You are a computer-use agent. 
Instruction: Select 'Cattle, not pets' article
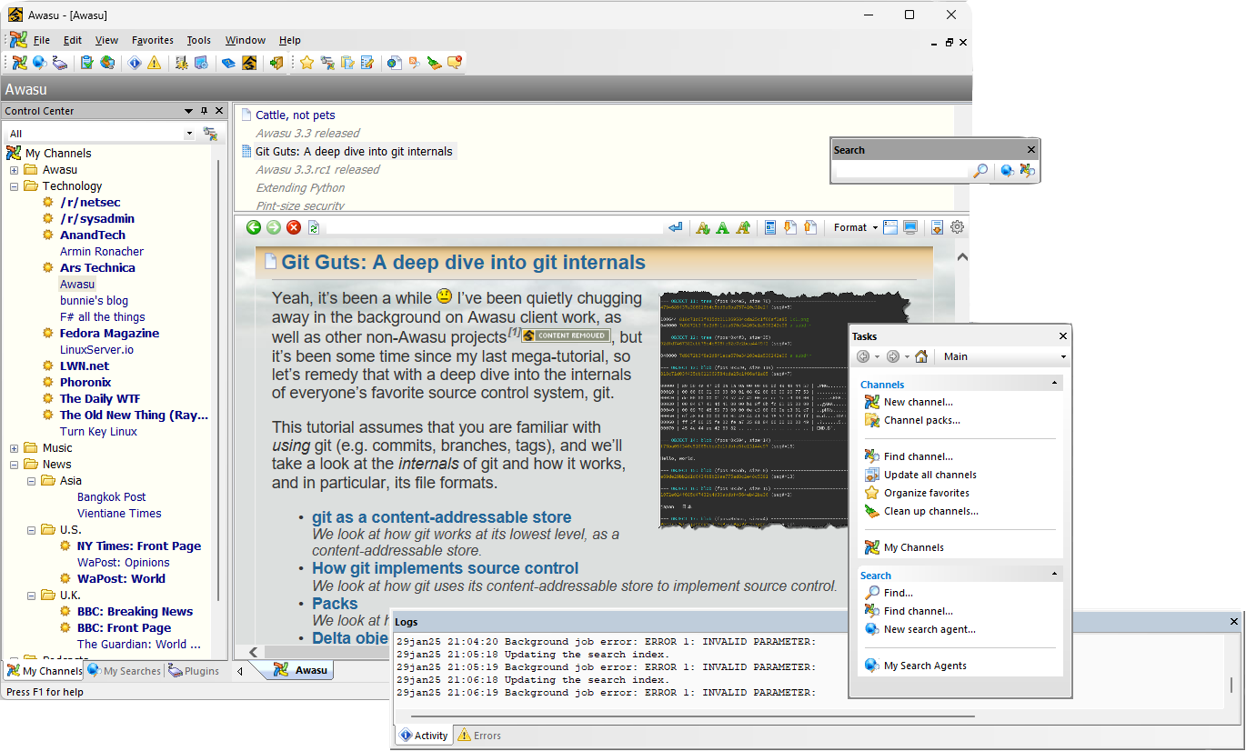point(295,115)
